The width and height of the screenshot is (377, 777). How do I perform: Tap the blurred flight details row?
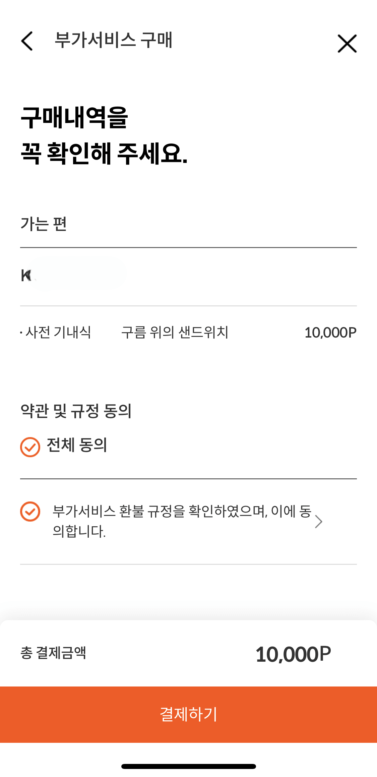click(188, 277)
